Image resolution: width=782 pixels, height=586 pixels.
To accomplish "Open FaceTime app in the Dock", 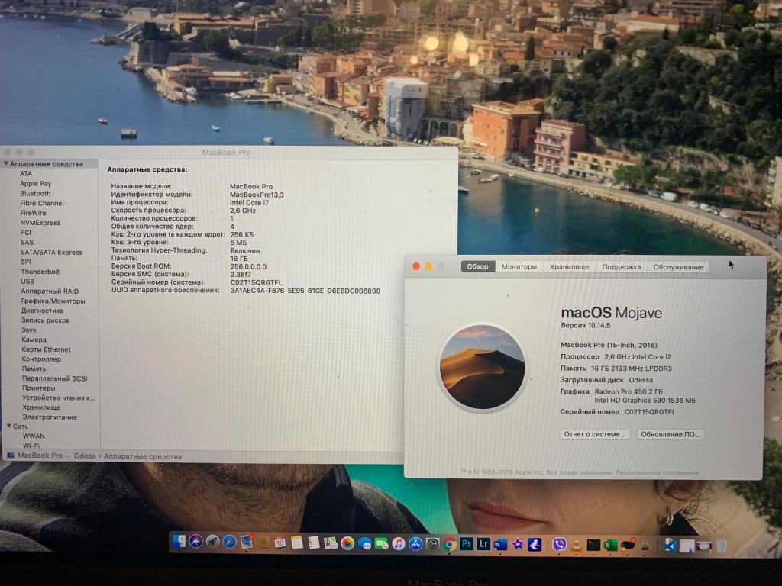I will pyautogui.click(x=382, y=543).
